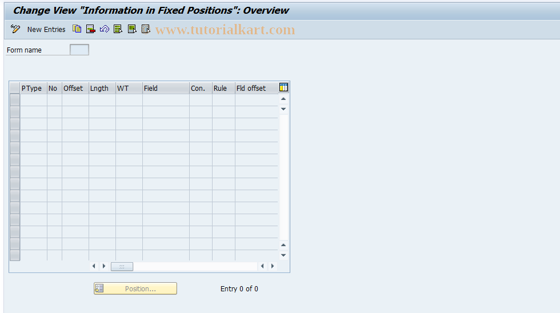The height and width of the screenshot is (313, 560).
Task: Click the Field column header
Action: 166,88
